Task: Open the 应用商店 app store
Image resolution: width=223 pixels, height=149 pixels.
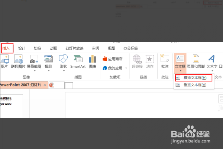Action: (113, 59)
